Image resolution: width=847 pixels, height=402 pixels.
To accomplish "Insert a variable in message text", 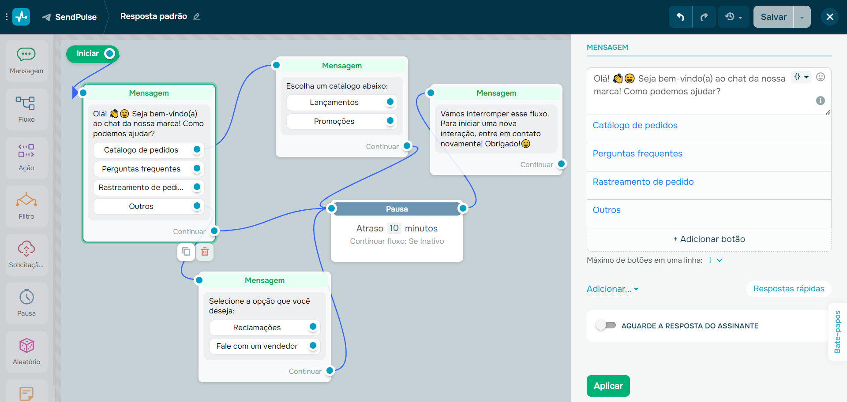I will [801, 77].
